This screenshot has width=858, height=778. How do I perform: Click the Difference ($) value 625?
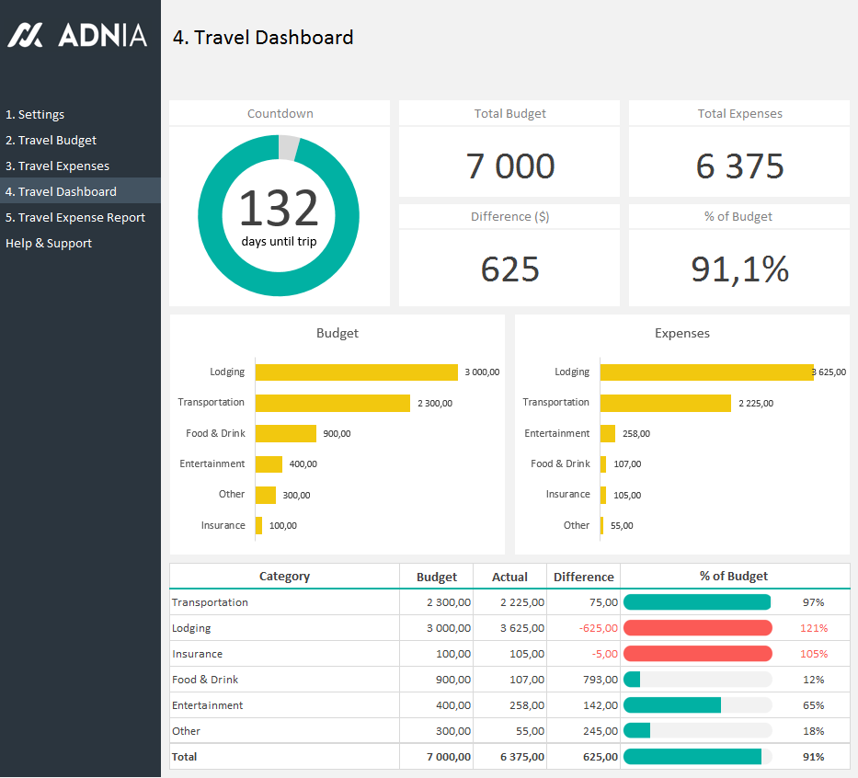(x=509, y=269)
